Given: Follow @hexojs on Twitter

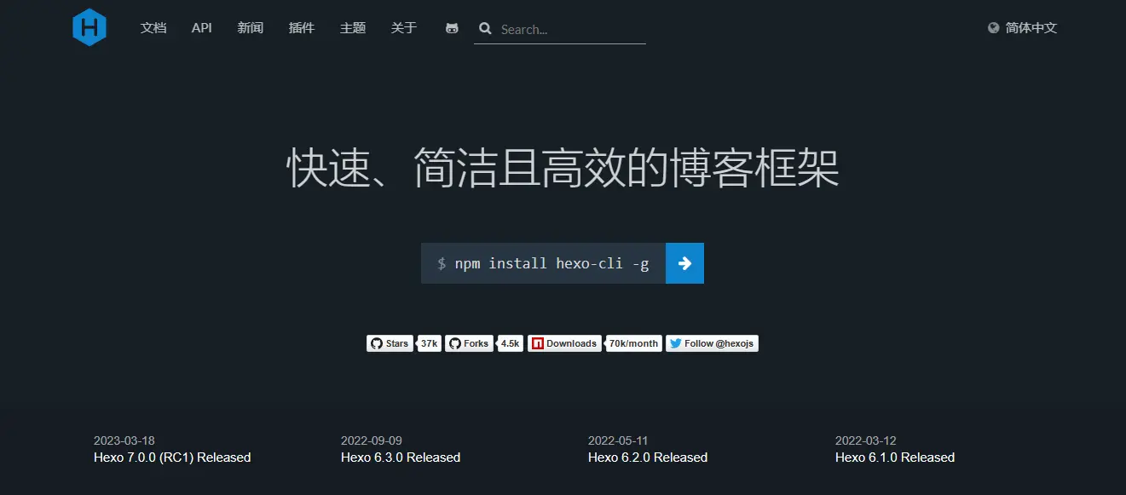Looking at the screenshot, I should pyautogui.click(x=720, y=343).
